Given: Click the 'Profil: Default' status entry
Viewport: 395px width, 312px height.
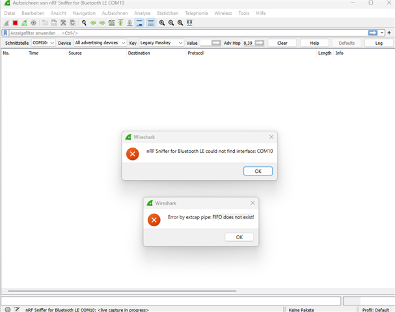Looking at the screenshot, I should 375,310.
